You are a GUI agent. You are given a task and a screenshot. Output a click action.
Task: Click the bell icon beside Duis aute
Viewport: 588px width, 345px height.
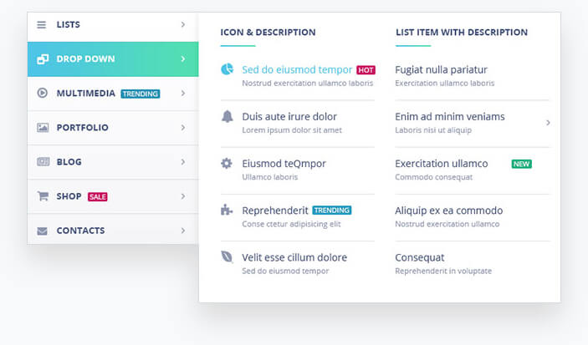pos(227,116)
